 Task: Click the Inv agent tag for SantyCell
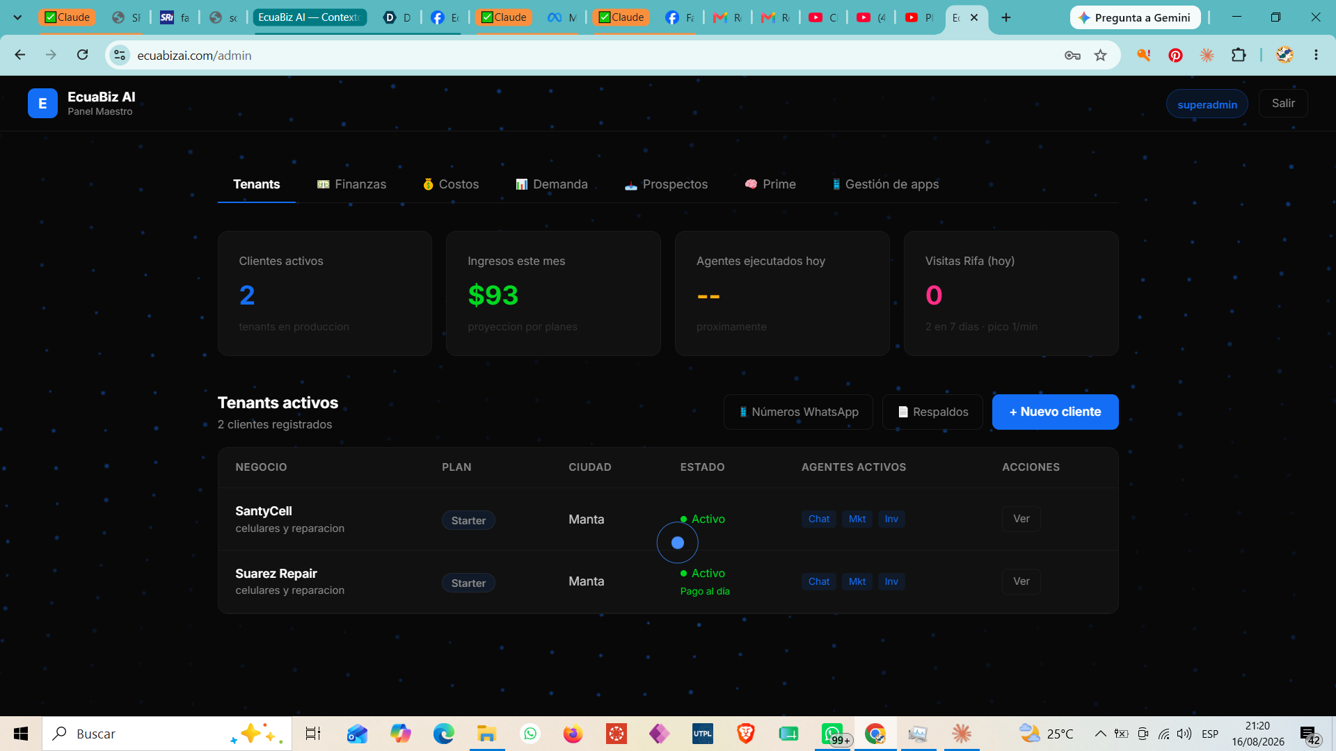pos(891,519)
